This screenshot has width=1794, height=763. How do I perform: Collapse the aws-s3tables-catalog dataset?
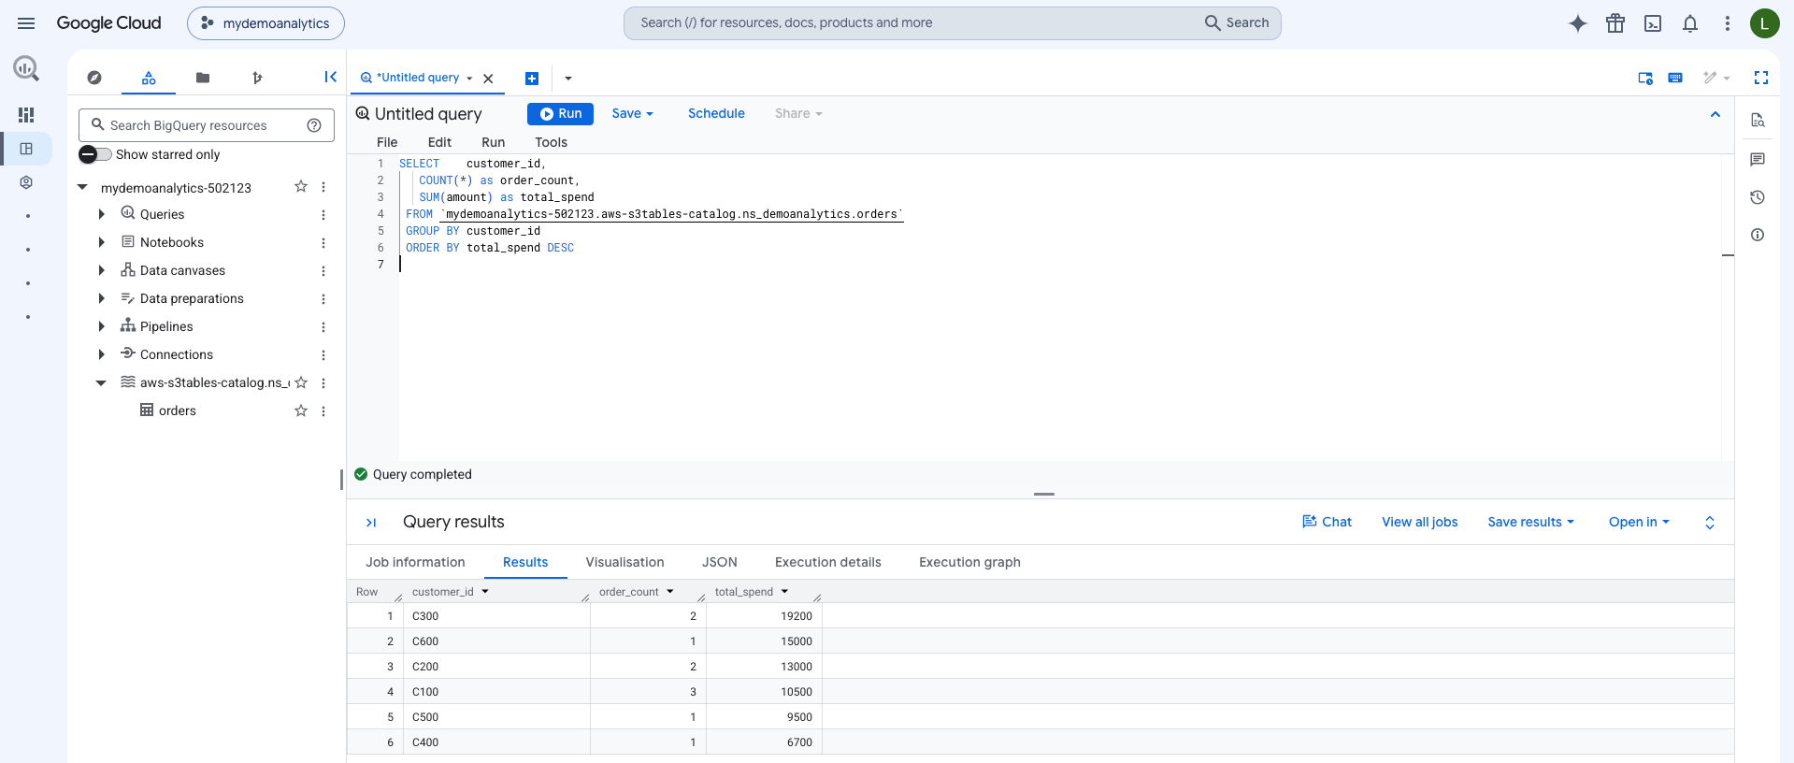101,382
